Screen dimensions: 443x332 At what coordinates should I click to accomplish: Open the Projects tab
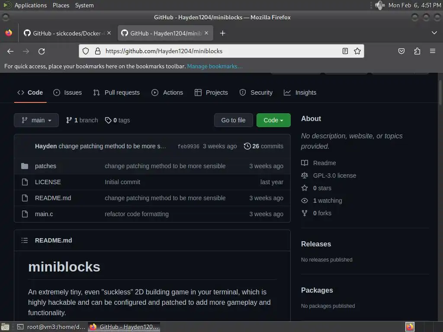211,93
